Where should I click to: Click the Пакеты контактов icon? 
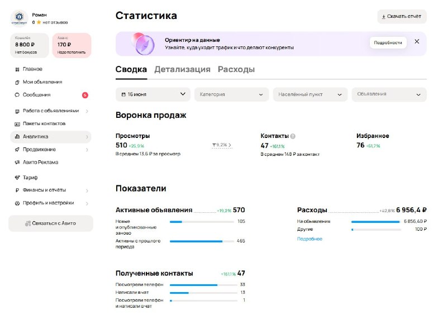tap(17, 124)
